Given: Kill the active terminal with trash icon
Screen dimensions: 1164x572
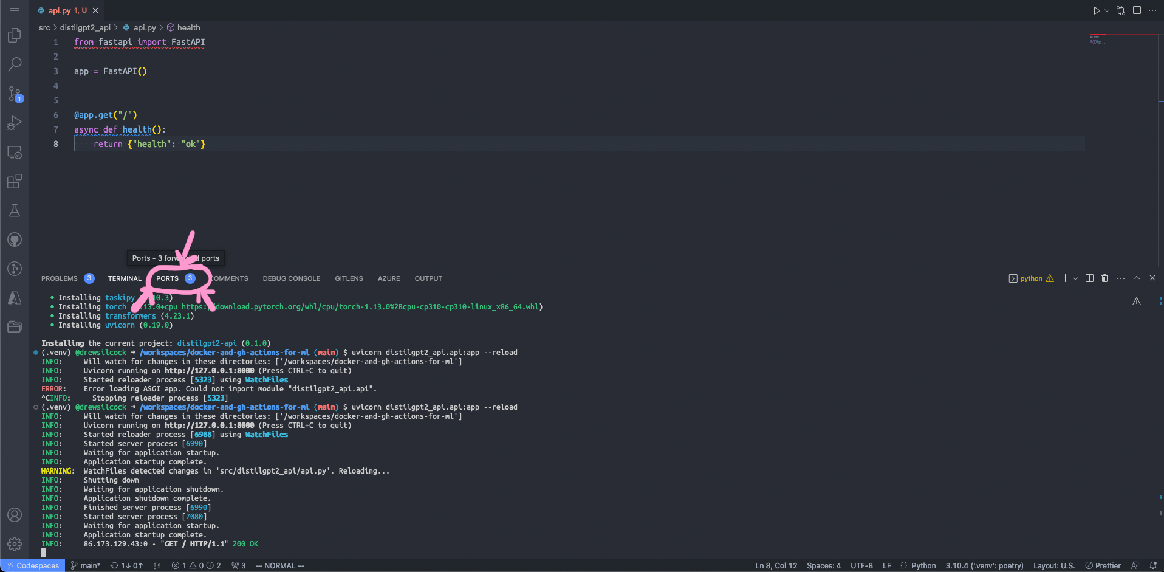Looking at the screenshot, I should click(1104, 278).
